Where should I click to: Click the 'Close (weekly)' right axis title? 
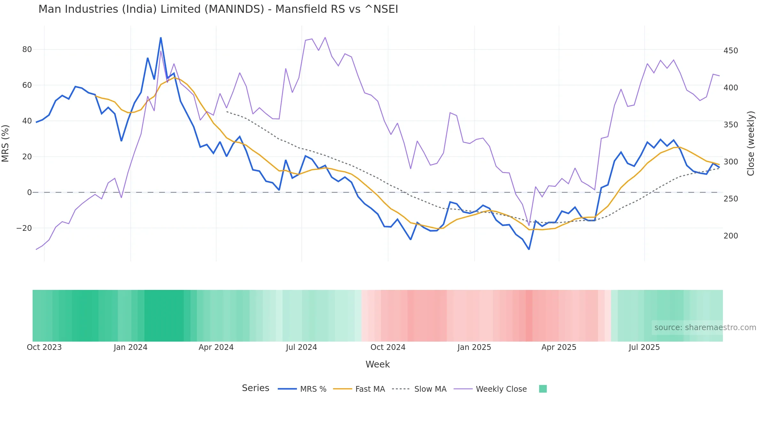751,143
